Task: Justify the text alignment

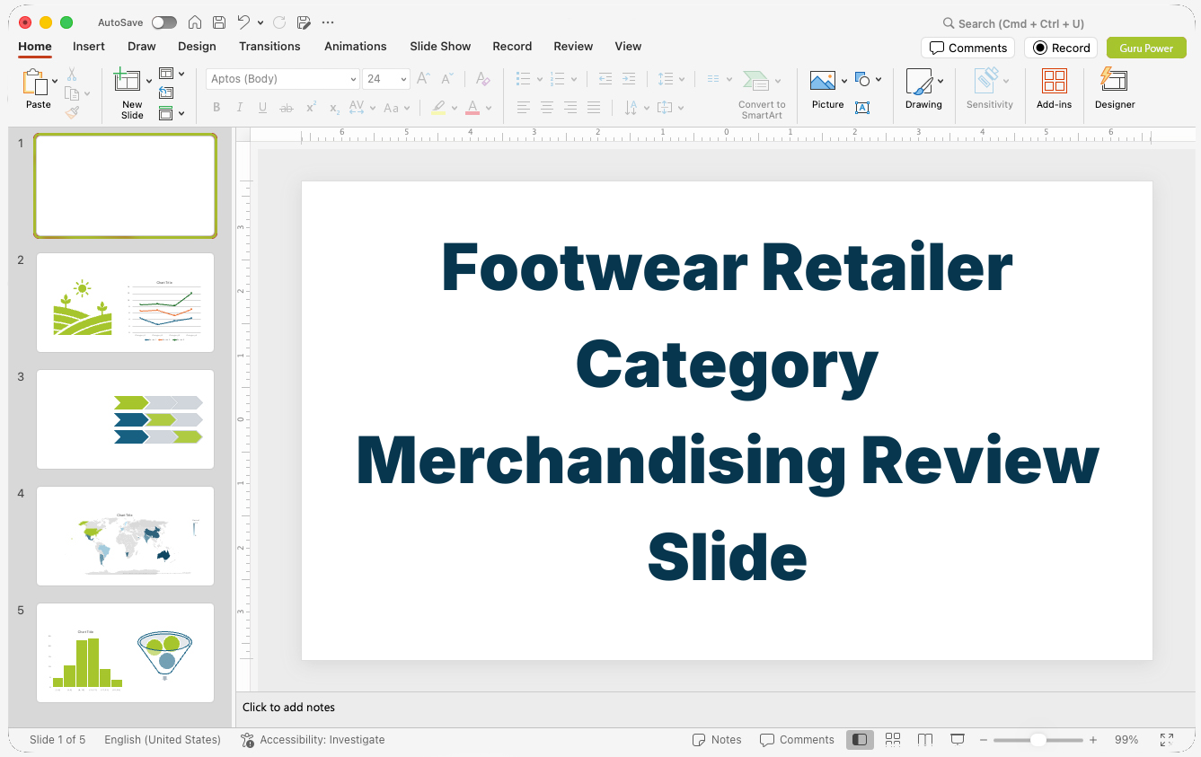Action: [594, 108]
